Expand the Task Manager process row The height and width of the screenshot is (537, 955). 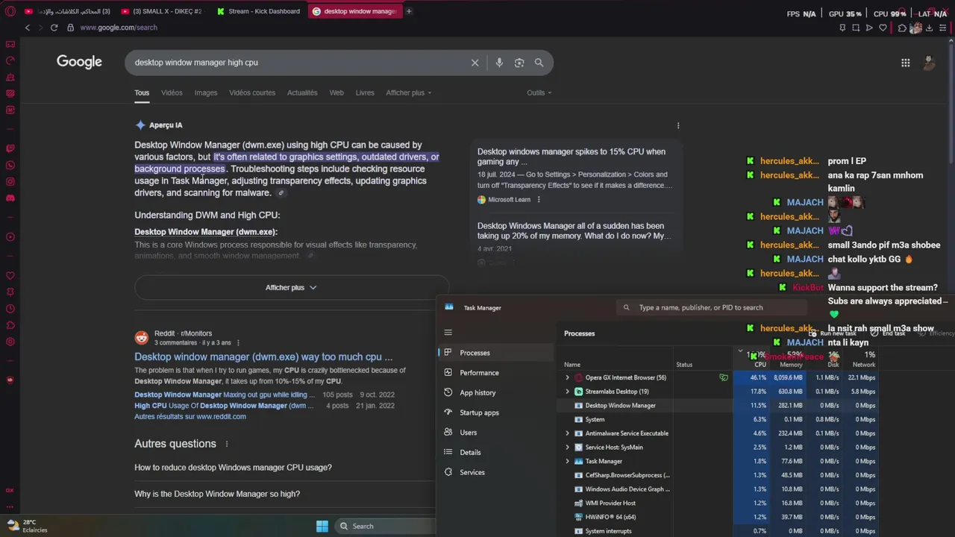click(567, 462)
